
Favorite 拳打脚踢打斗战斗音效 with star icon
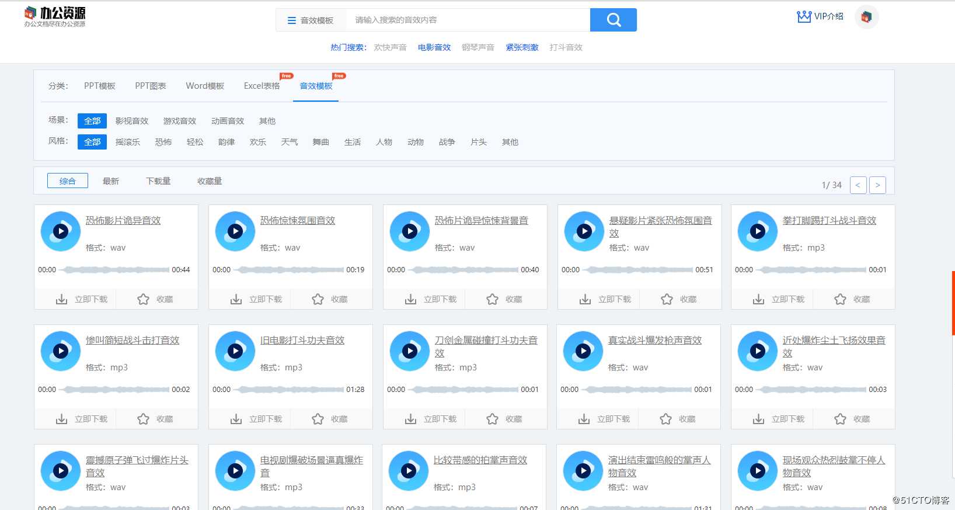(840, 299)
